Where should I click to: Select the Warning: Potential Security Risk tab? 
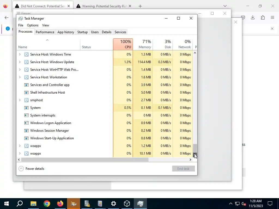coord(104,6)
